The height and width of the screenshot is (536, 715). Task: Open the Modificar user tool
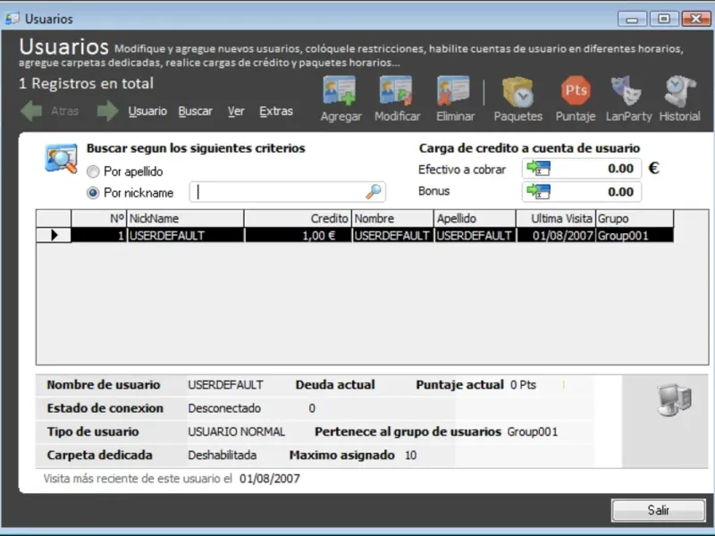click(396, 91)
